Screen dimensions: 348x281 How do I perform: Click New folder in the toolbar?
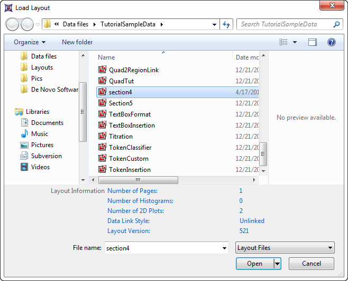(x=77, y=42)
